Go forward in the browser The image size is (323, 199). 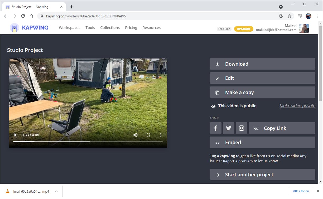tap(15, 16)
